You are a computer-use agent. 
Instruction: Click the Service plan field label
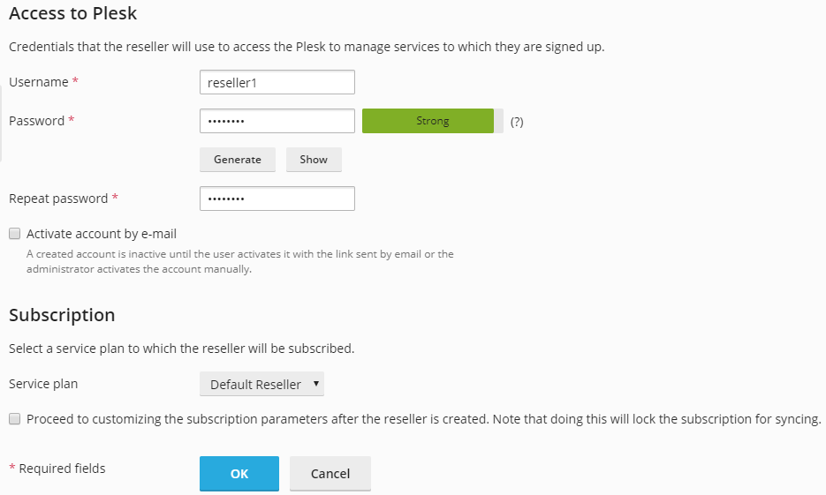[43, 384]
